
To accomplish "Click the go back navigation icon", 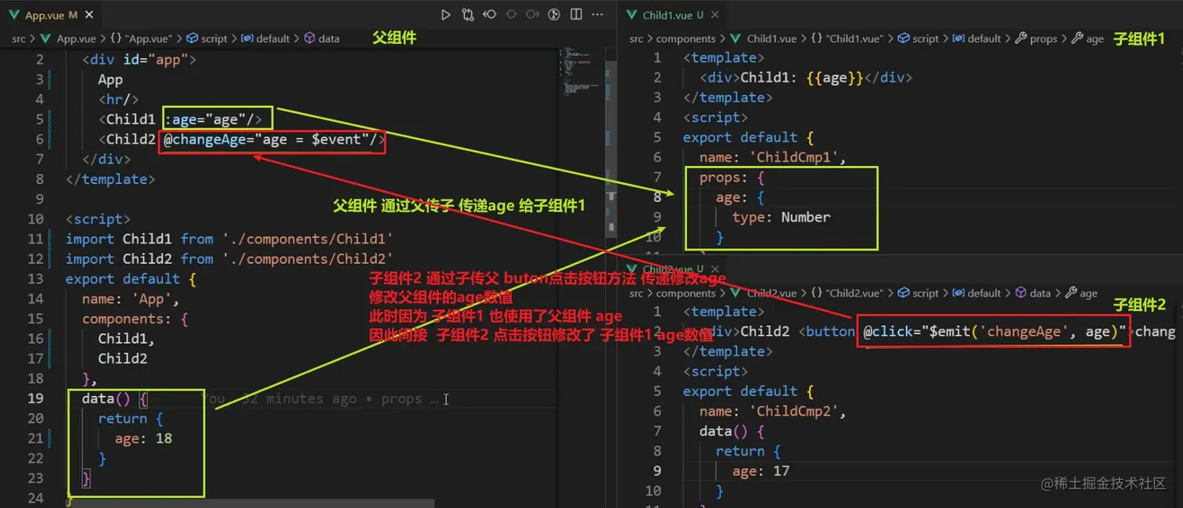I will click(x=489, y=15).
